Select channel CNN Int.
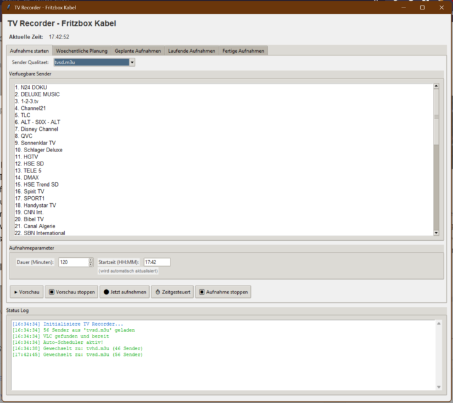The image size is (453, 403). [29, 212]
